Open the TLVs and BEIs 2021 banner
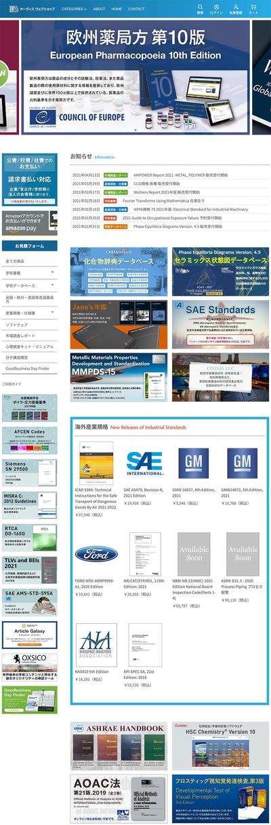The image size is (271, 825). tap(29, 569)
